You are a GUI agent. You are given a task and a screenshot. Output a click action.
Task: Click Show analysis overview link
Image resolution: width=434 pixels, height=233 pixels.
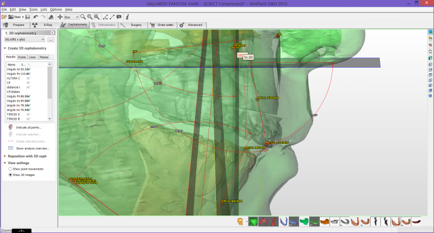point(33,148)
